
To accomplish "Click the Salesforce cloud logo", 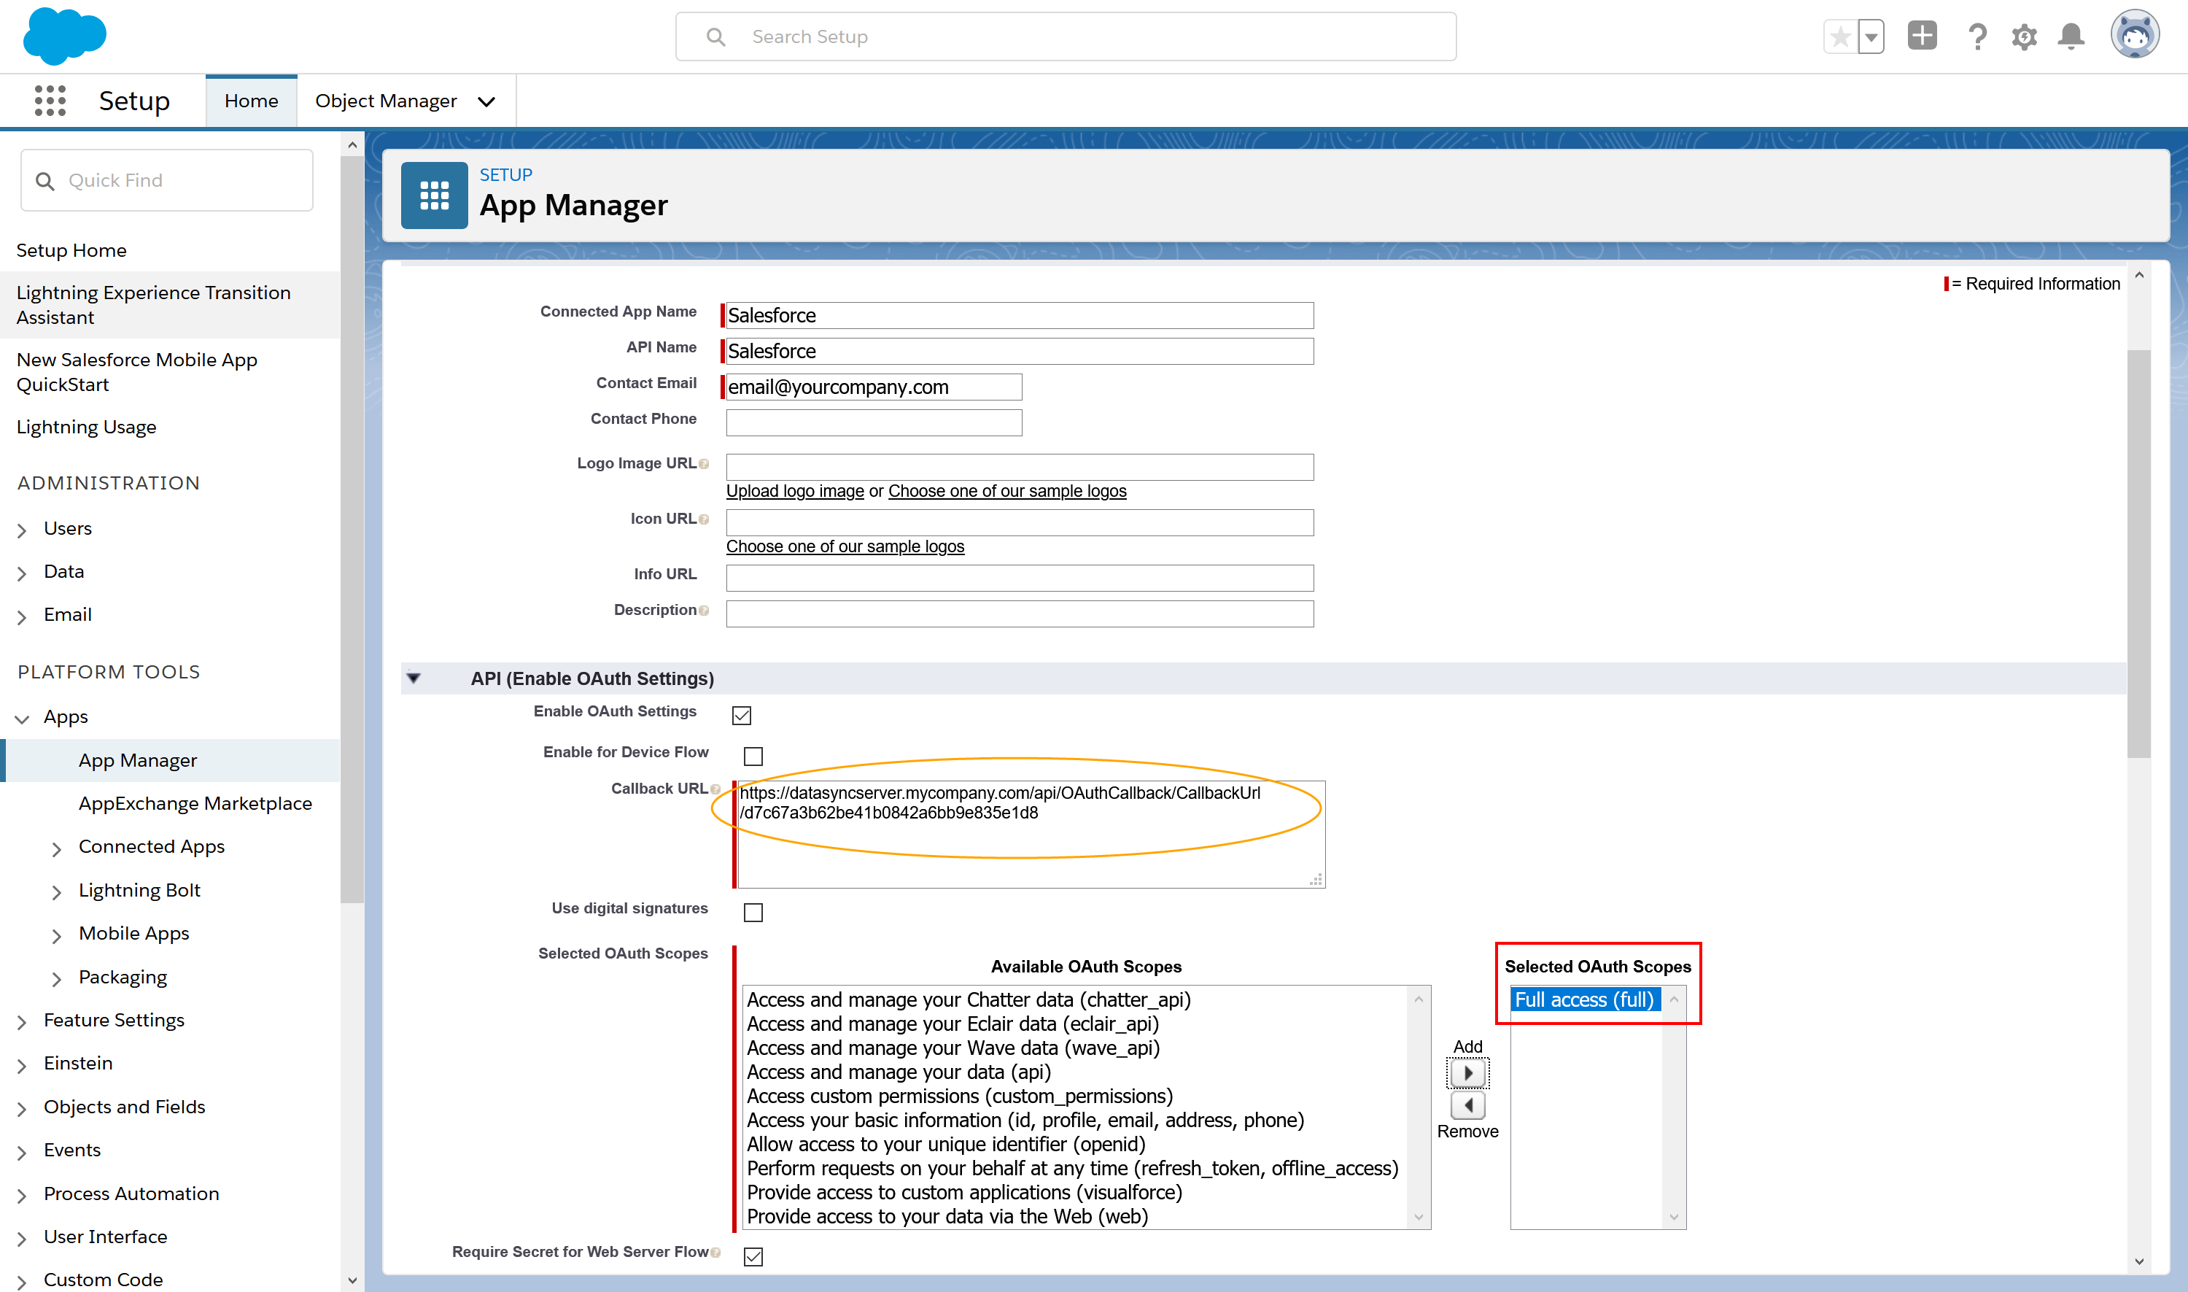I will (x=64, y=36).
